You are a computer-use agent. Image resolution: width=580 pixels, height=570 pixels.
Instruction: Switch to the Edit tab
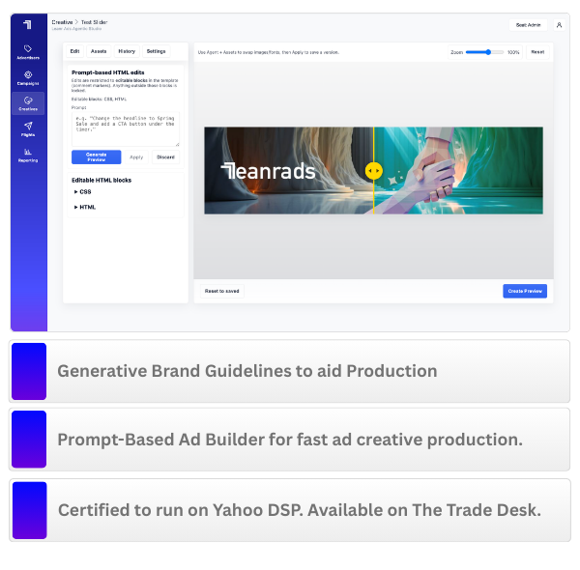pos(75,51)
